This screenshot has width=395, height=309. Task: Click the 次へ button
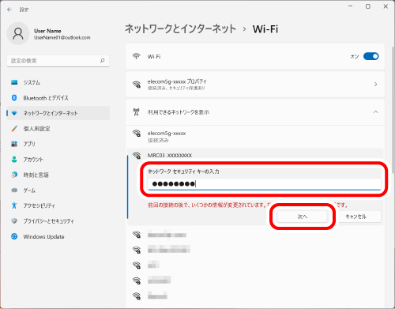pos(302,217)
